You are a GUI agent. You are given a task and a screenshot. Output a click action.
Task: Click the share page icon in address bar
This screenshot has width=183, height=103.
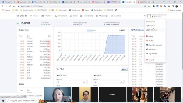145,6
